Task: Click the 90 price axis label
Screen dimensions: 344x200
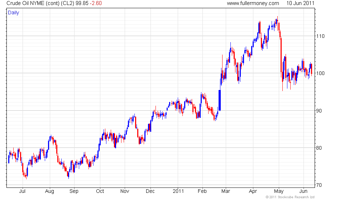Action: pos(319,111)
